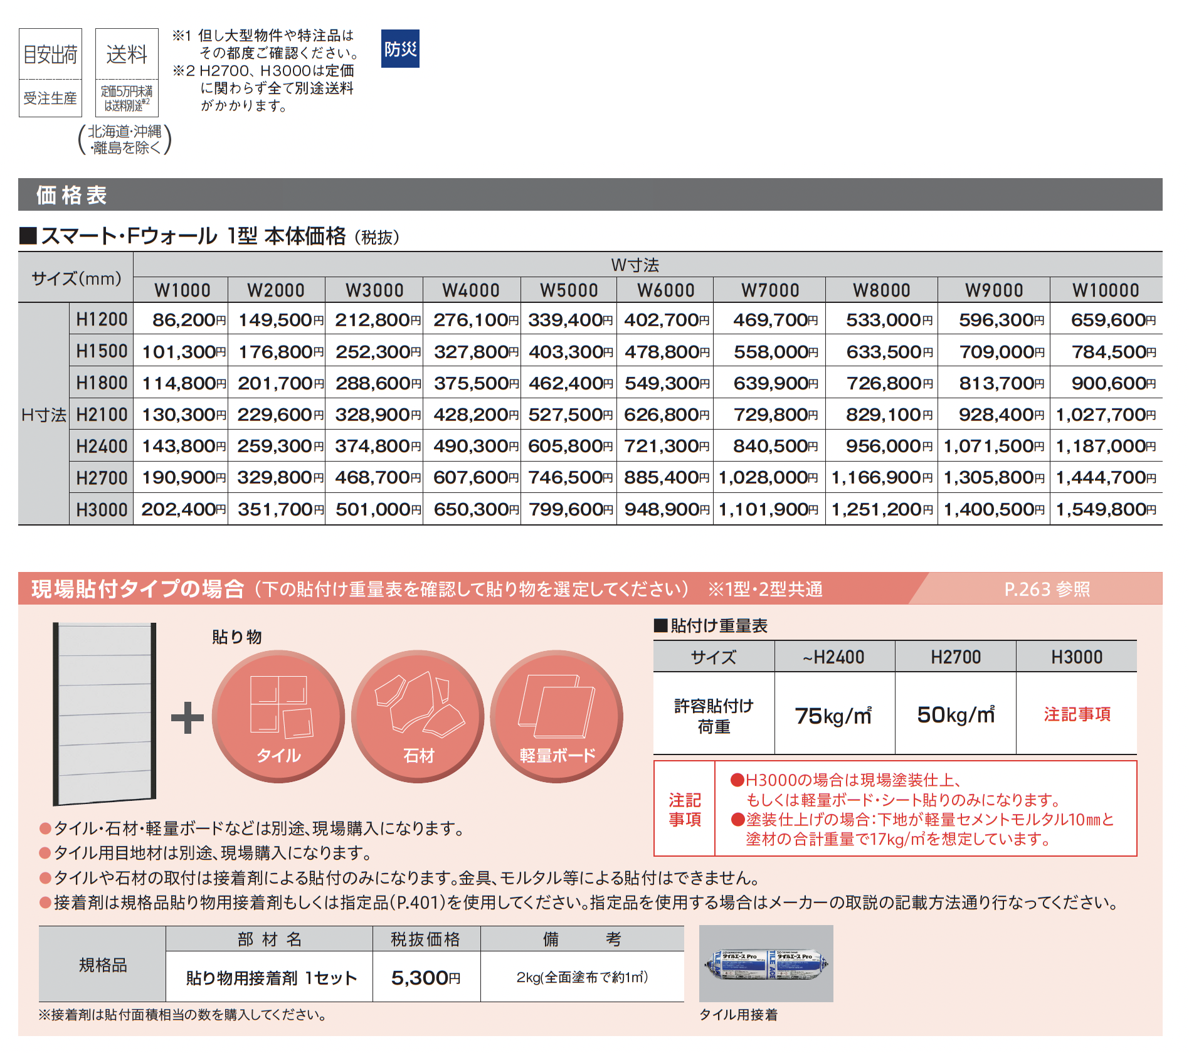Click the 75kg/㎡ allowable load cell
The height and width of the screenshot is (1053, 1189).
[834, 715]
